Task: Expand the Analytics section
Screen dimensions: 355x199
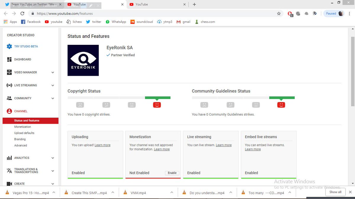Action: pos(53,158)
